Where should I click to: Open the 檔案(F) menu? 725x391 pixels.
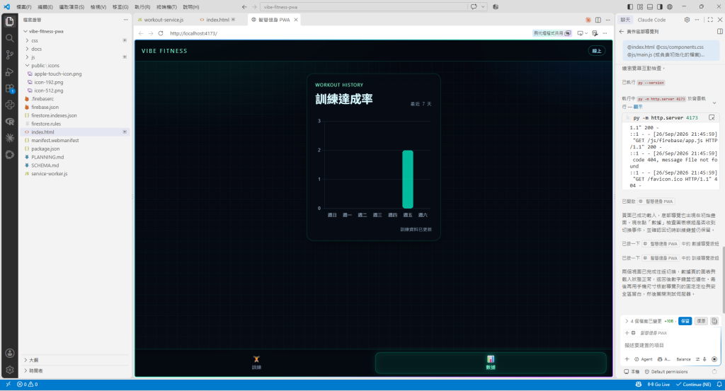coord(23,7)
